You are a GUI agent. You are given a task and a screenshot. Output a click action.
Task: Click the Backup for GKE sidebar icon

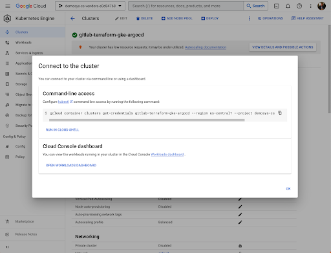(x=7, y=115)
